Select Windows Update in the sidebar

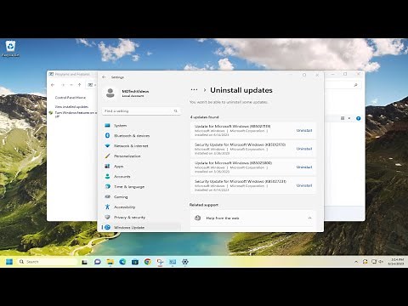click(141, 227)
